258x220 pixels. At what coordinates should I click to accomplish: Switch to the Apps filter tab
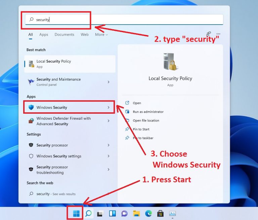pyautogui.click(x=44, y=35)
